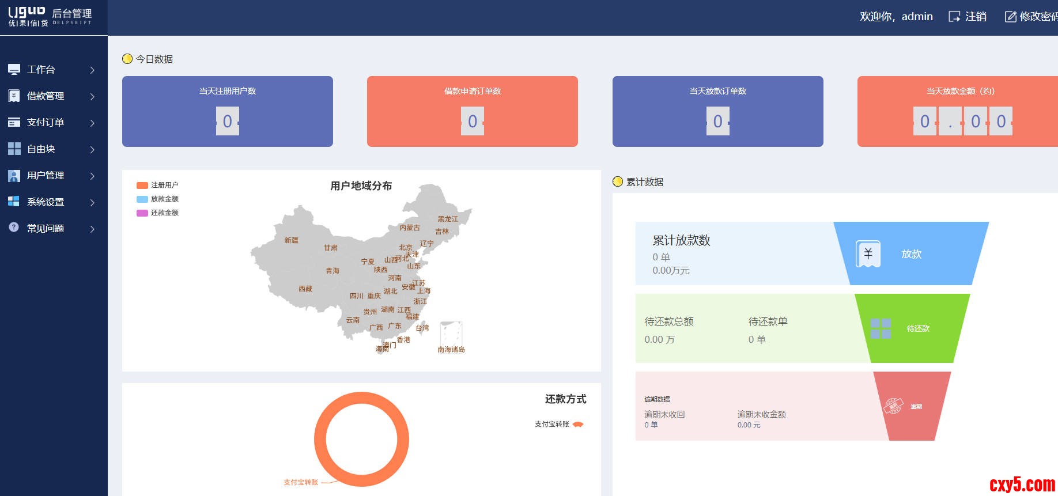Expand the 工作台 menu chevron
1058x496 pixels.
[x=92, y=70]
